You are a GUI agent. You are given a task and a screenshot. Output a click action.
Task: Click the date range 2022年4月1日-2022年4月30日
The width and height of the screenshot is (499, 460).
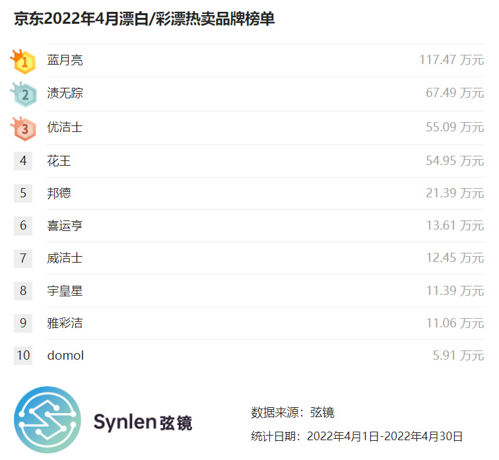point(385,436)
